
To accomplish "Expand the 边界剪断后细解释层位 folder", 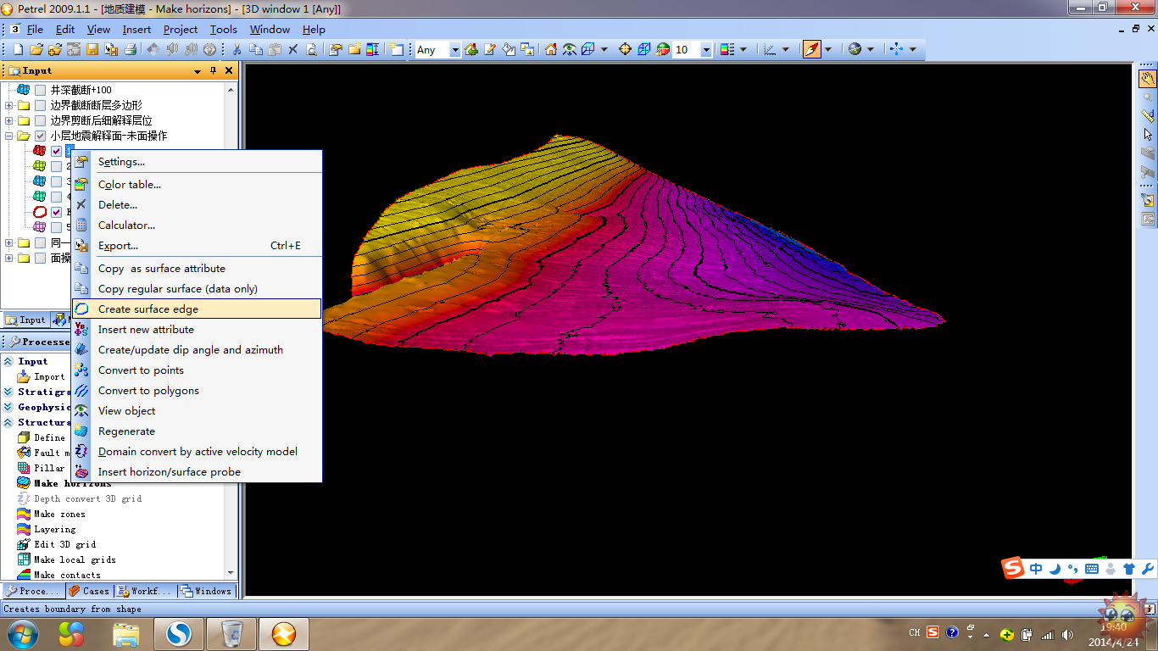I will (x=8, y=120).
